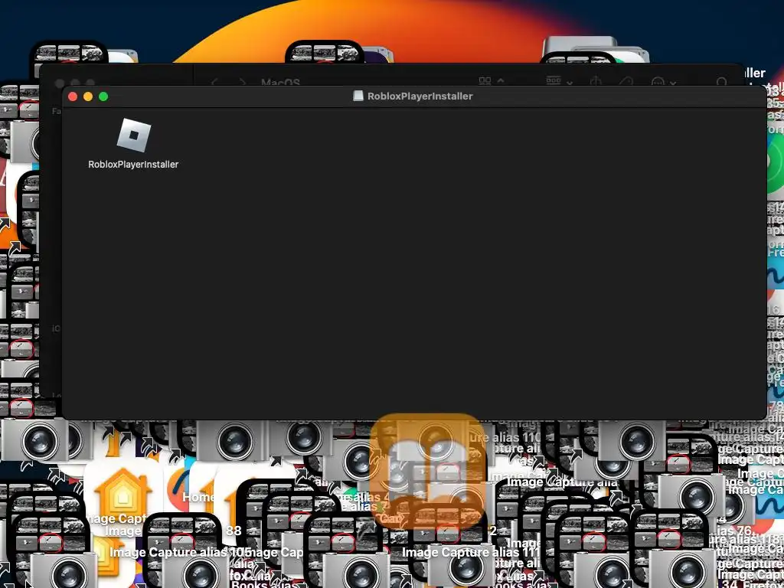
Task: Click Share icon in the MacOS Finder window
Action: click(x=596, y=81)
